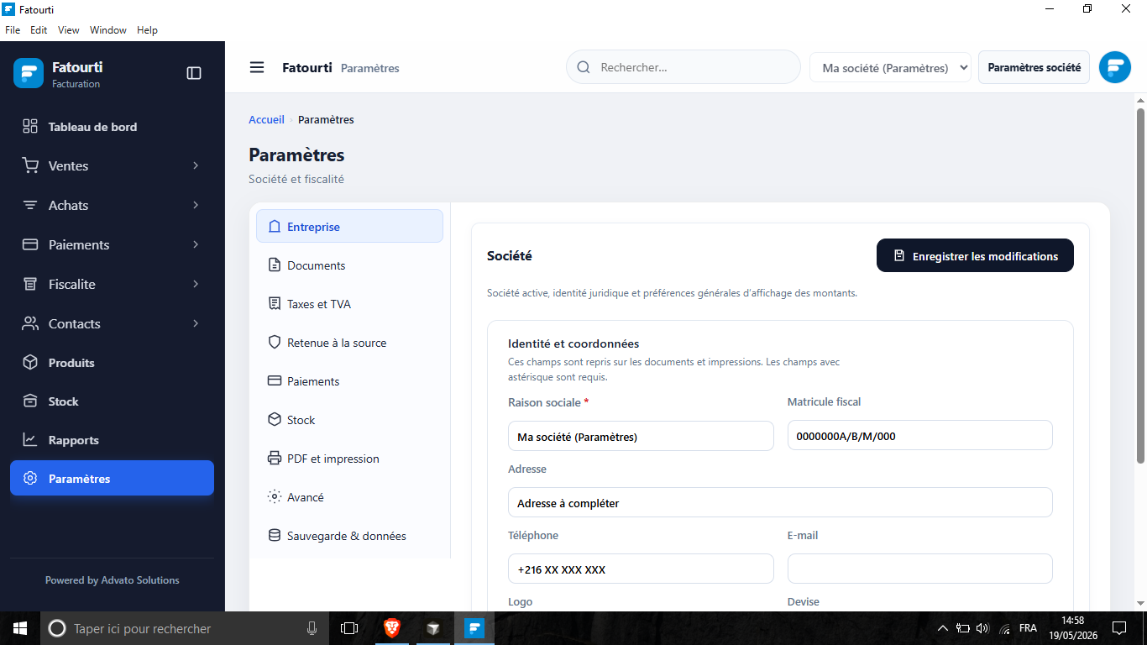The image size is (1147, 645).
Task: Open the Help menu
Action: (148, 30)
